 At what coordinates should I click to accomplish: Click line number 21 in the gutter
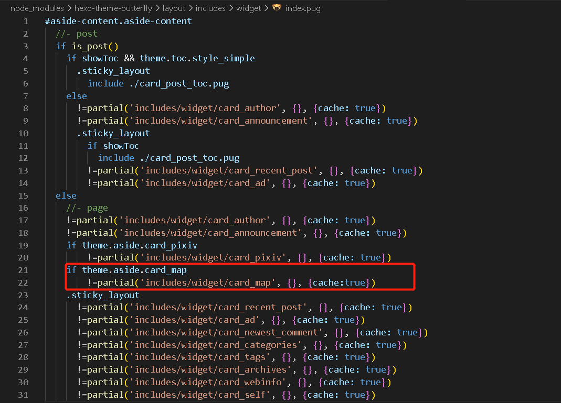(22, 270)
